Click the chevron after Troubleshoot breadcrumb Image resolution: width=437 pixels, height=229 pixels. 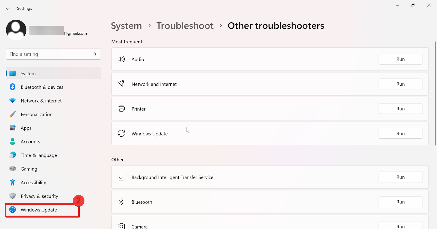coord(221,25)
